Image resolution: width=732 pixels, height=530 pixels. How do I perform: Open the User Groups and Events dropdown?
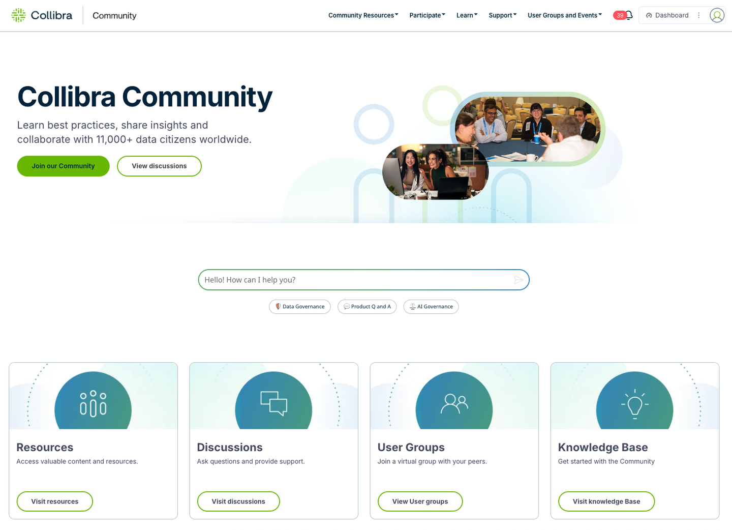point(564,15)
